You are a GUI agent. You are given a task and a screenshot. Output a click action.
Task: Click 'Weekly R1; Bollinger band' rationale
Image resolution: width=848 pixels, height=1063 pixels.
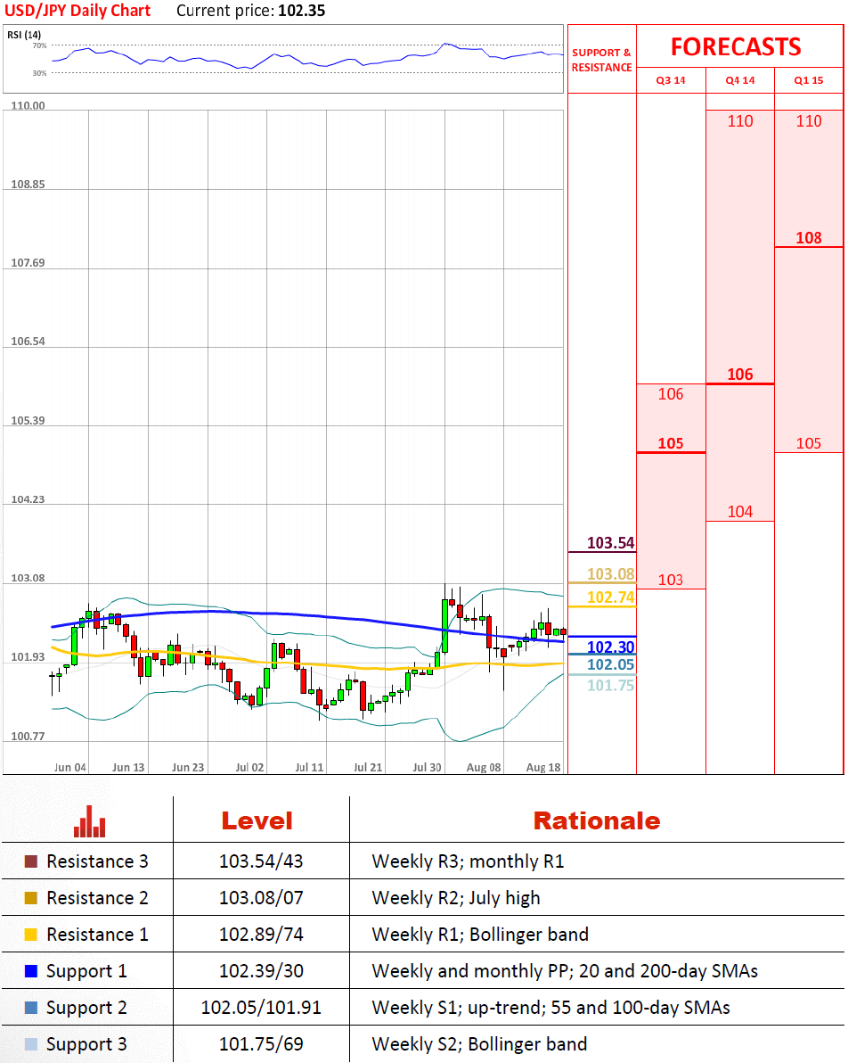click(479, 935)
